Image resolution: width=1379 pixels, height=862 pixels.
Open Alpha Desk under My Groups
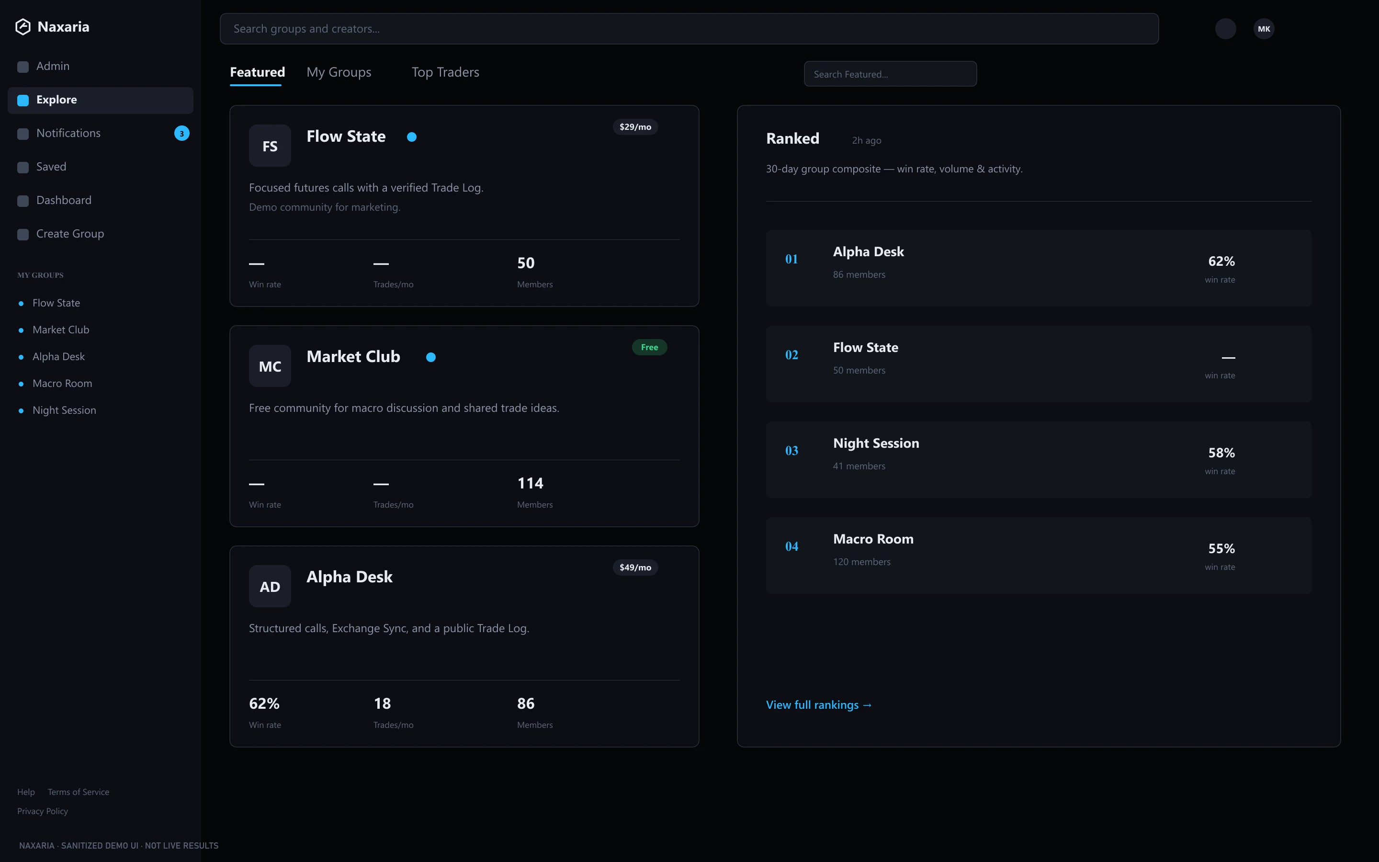pos(58,357)
